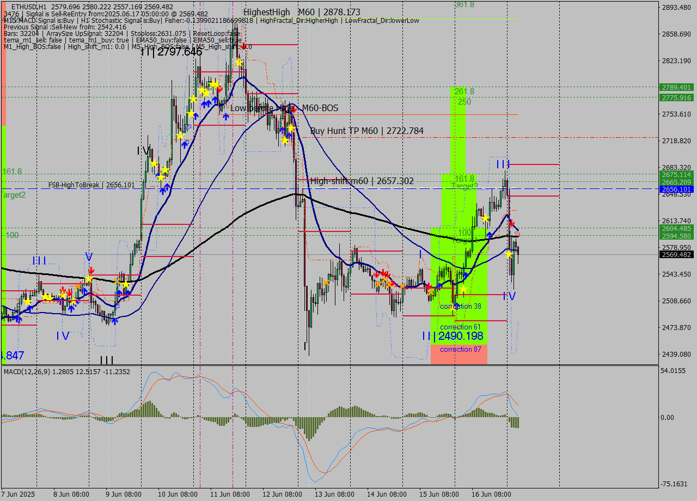Click the yellow star at the chart peak
Viewport: 697px width, 501px height.
coord(239,63)
